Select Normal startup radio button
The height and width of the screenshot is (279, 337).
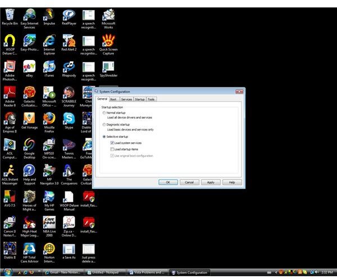pos(104,113)
